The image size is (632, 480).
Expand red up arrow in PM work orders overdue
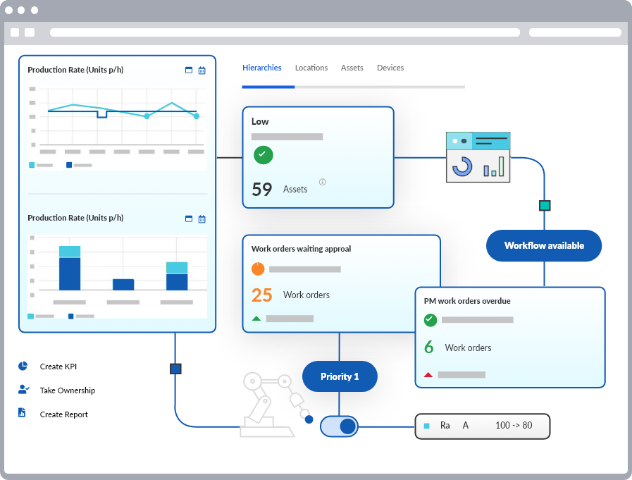(x=428, y=375)
